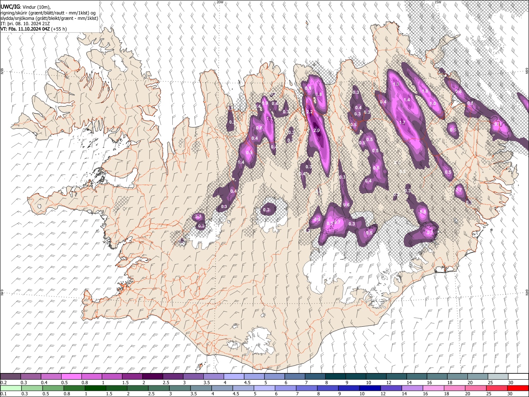Click the 0.5–0.8 swatch in the green rain legend
The height and width of the screenshot is (397, 529).
click(53, 388)
